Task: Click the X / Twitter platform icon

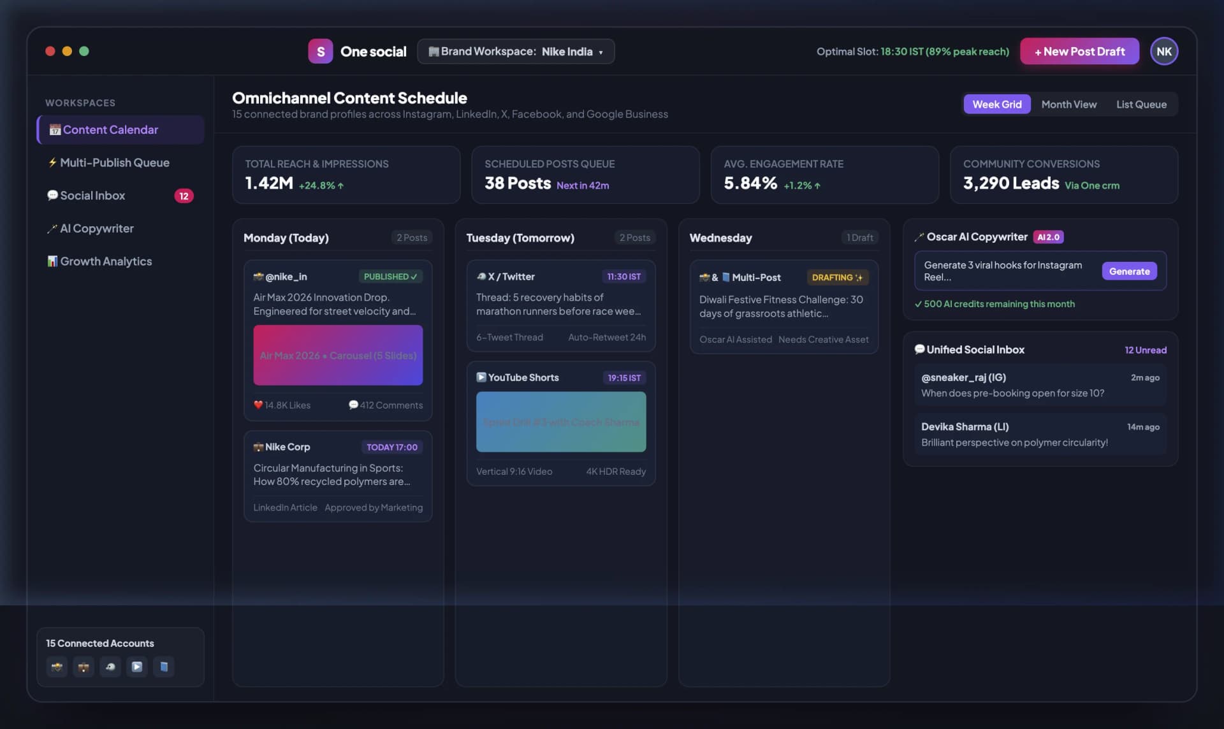Action: pyautogui.click(x=481, y=277)
